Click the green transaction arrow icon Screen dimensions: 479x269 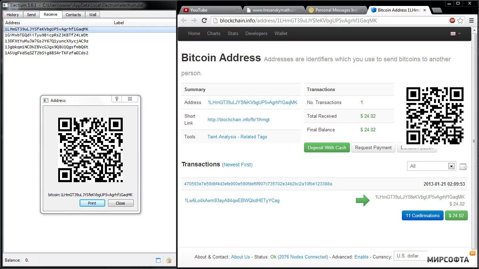point(363,200)
